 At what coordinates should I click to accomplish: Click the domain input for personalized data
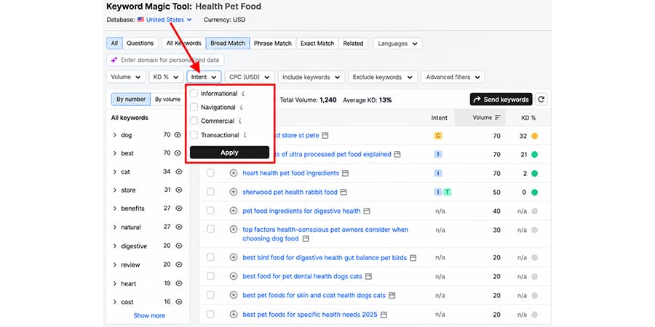165,60
